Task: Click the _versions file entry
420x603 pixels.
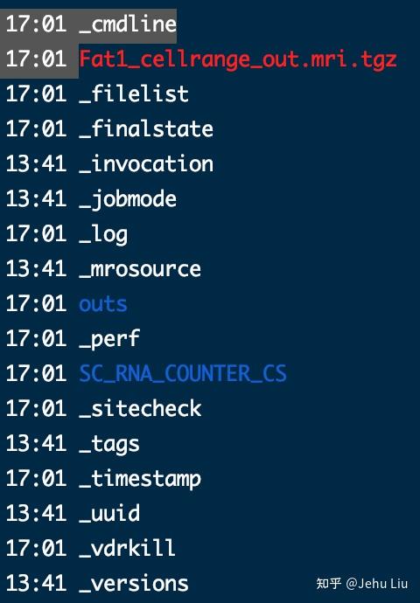Action: click(134, 584)
